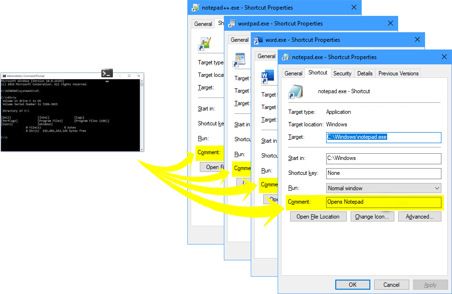Close the wordpad.exe Shortcut Properties dialog
This screenshot has width=452, height=294.
pos(391,23)
